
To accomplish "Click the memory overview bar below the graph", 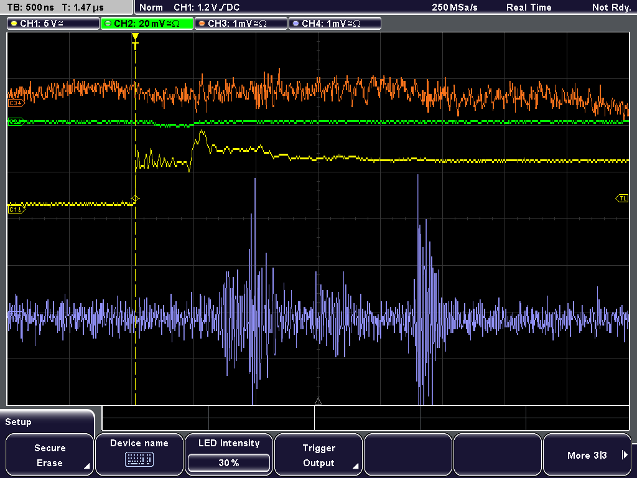I will point(366,418).
